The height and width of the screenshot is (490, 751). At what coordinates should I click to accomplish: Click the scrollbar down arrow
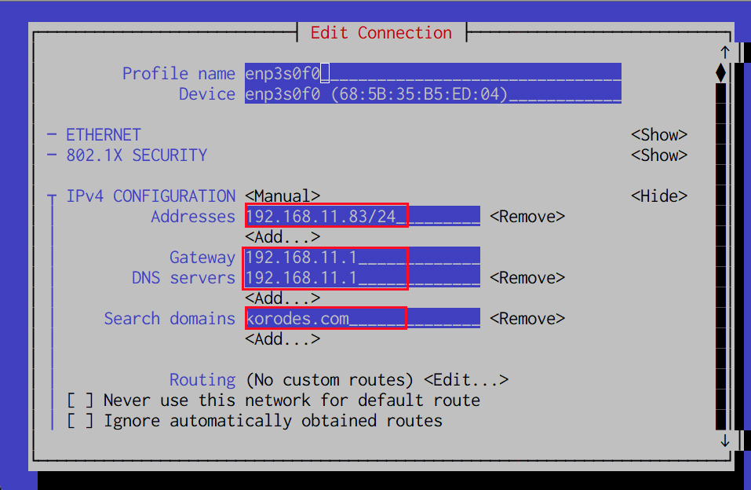pos(724,441)
